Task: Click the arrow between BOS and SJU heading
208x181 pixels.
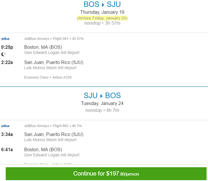Action: coord(103,5)
